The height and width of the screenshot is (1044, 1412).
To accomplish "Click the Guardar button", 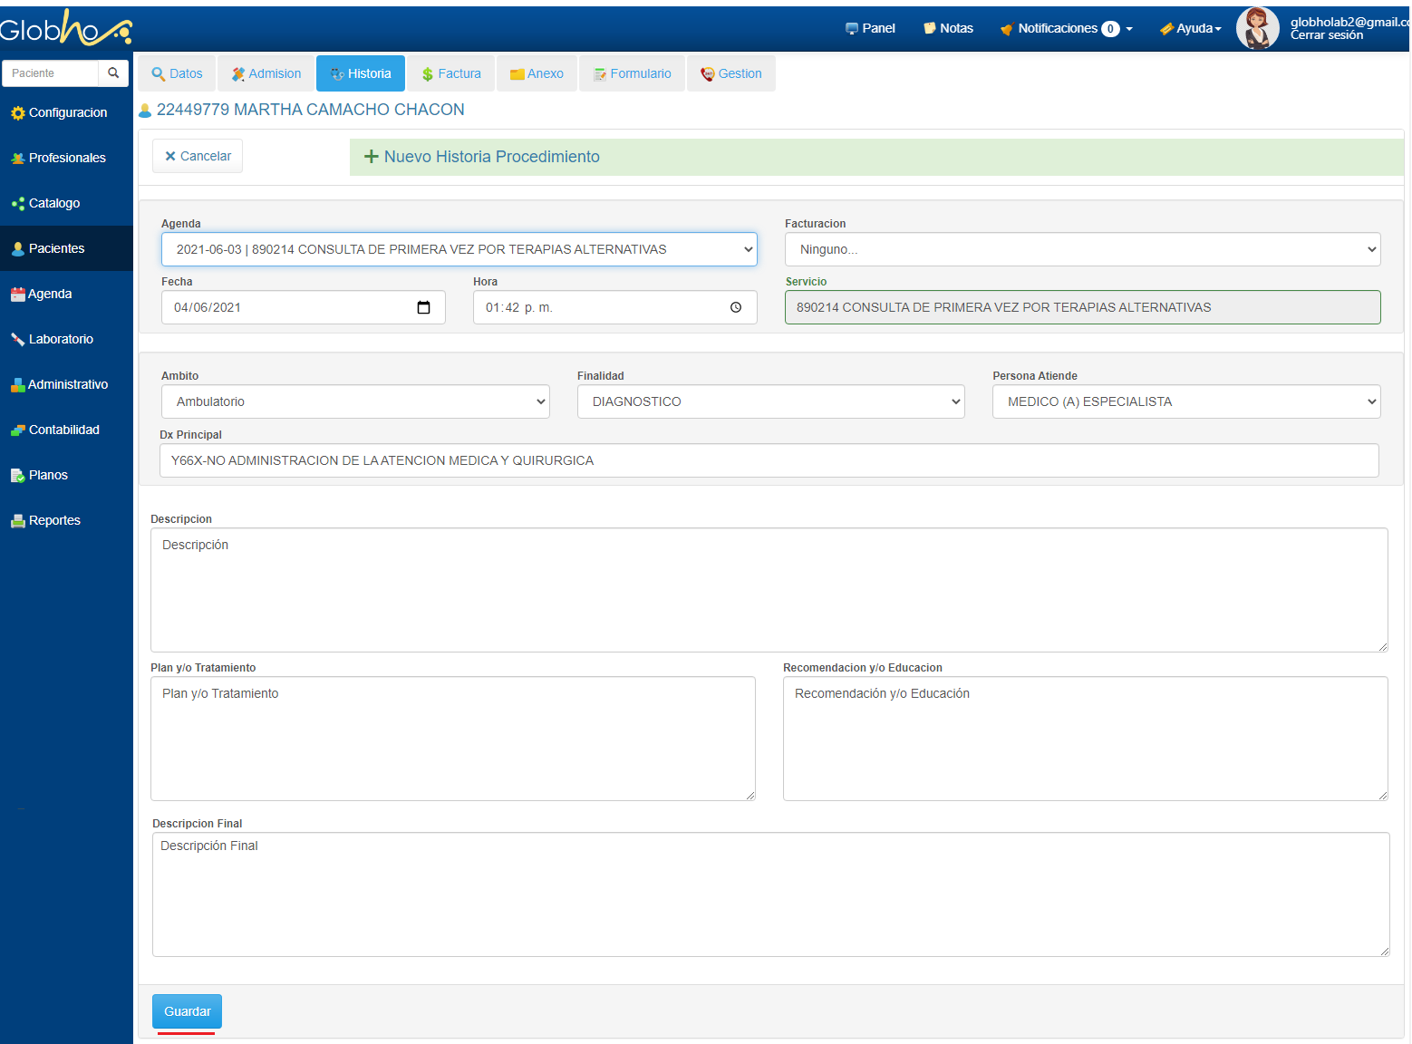I will (187, 1011).
